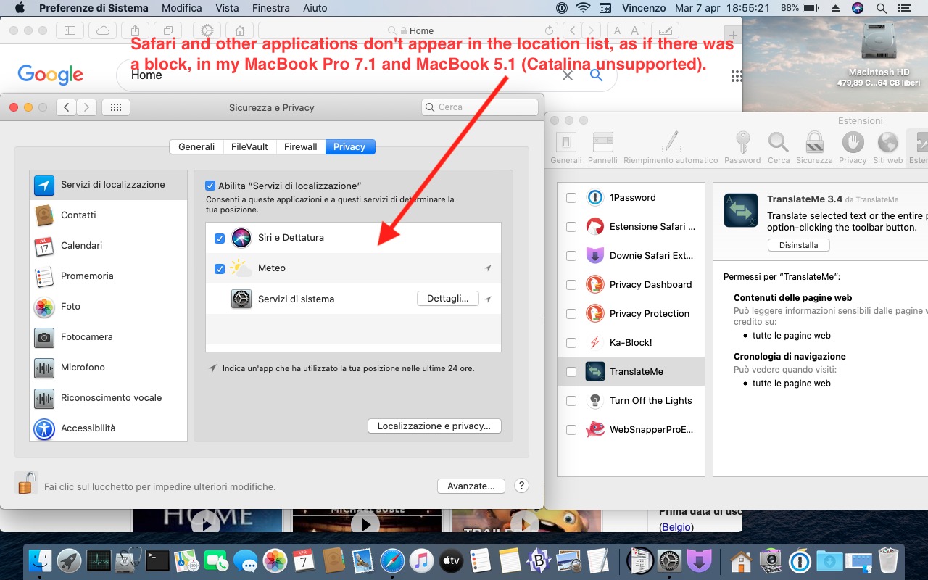The height and width of the screenshot is (580, 928).
Task: Open Generali pane in Safari Estensioni window
Action: [x=566, y=148]
